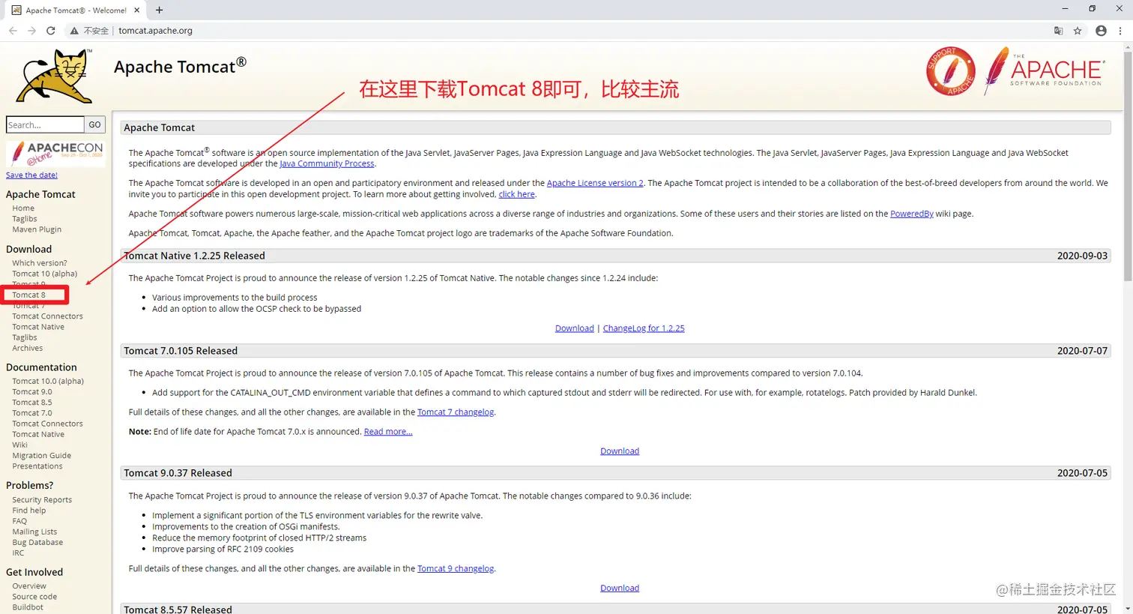Open Presentations link
Screen dimensions: 1133x614
pyautogui.click(x=37, y=466)
